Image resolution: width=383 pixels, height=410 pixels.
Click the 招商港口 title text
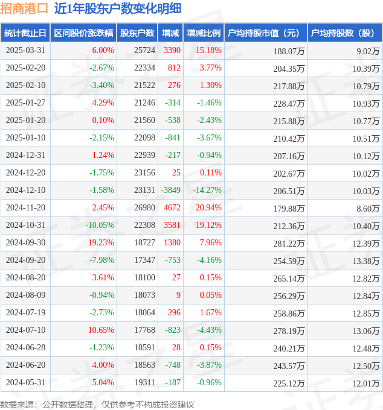(24, 8)
